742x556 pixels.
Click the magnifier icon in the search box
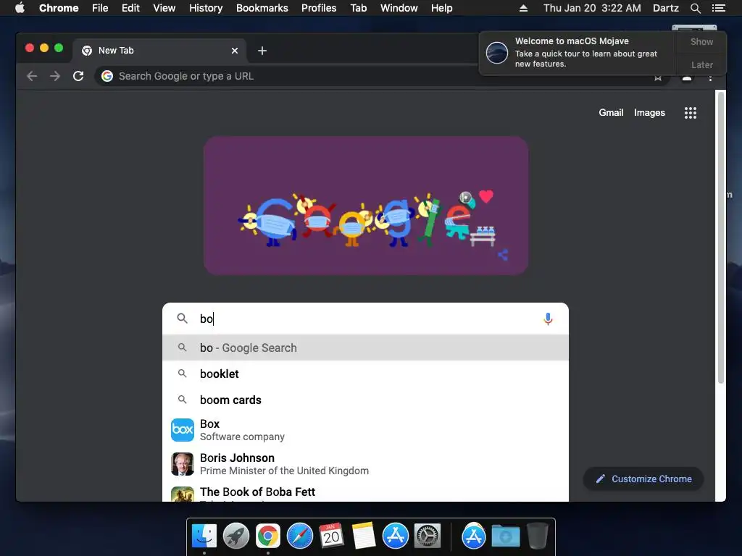pyautogui.click(x=182, y=319)
